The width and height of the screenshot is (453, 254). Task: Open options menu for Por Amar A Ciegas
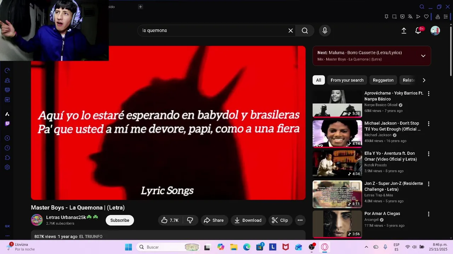click(429, 214)
